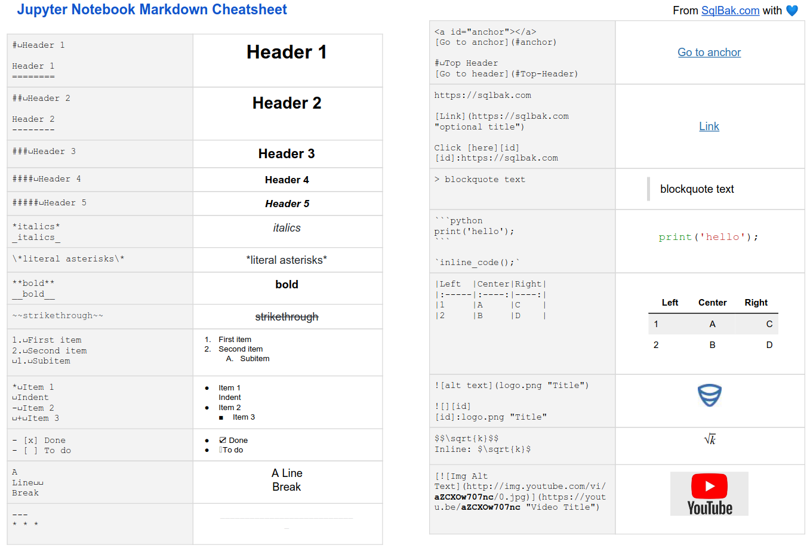Click the rendered bold text sample
The image size is (810, 548).
(287, 285)
